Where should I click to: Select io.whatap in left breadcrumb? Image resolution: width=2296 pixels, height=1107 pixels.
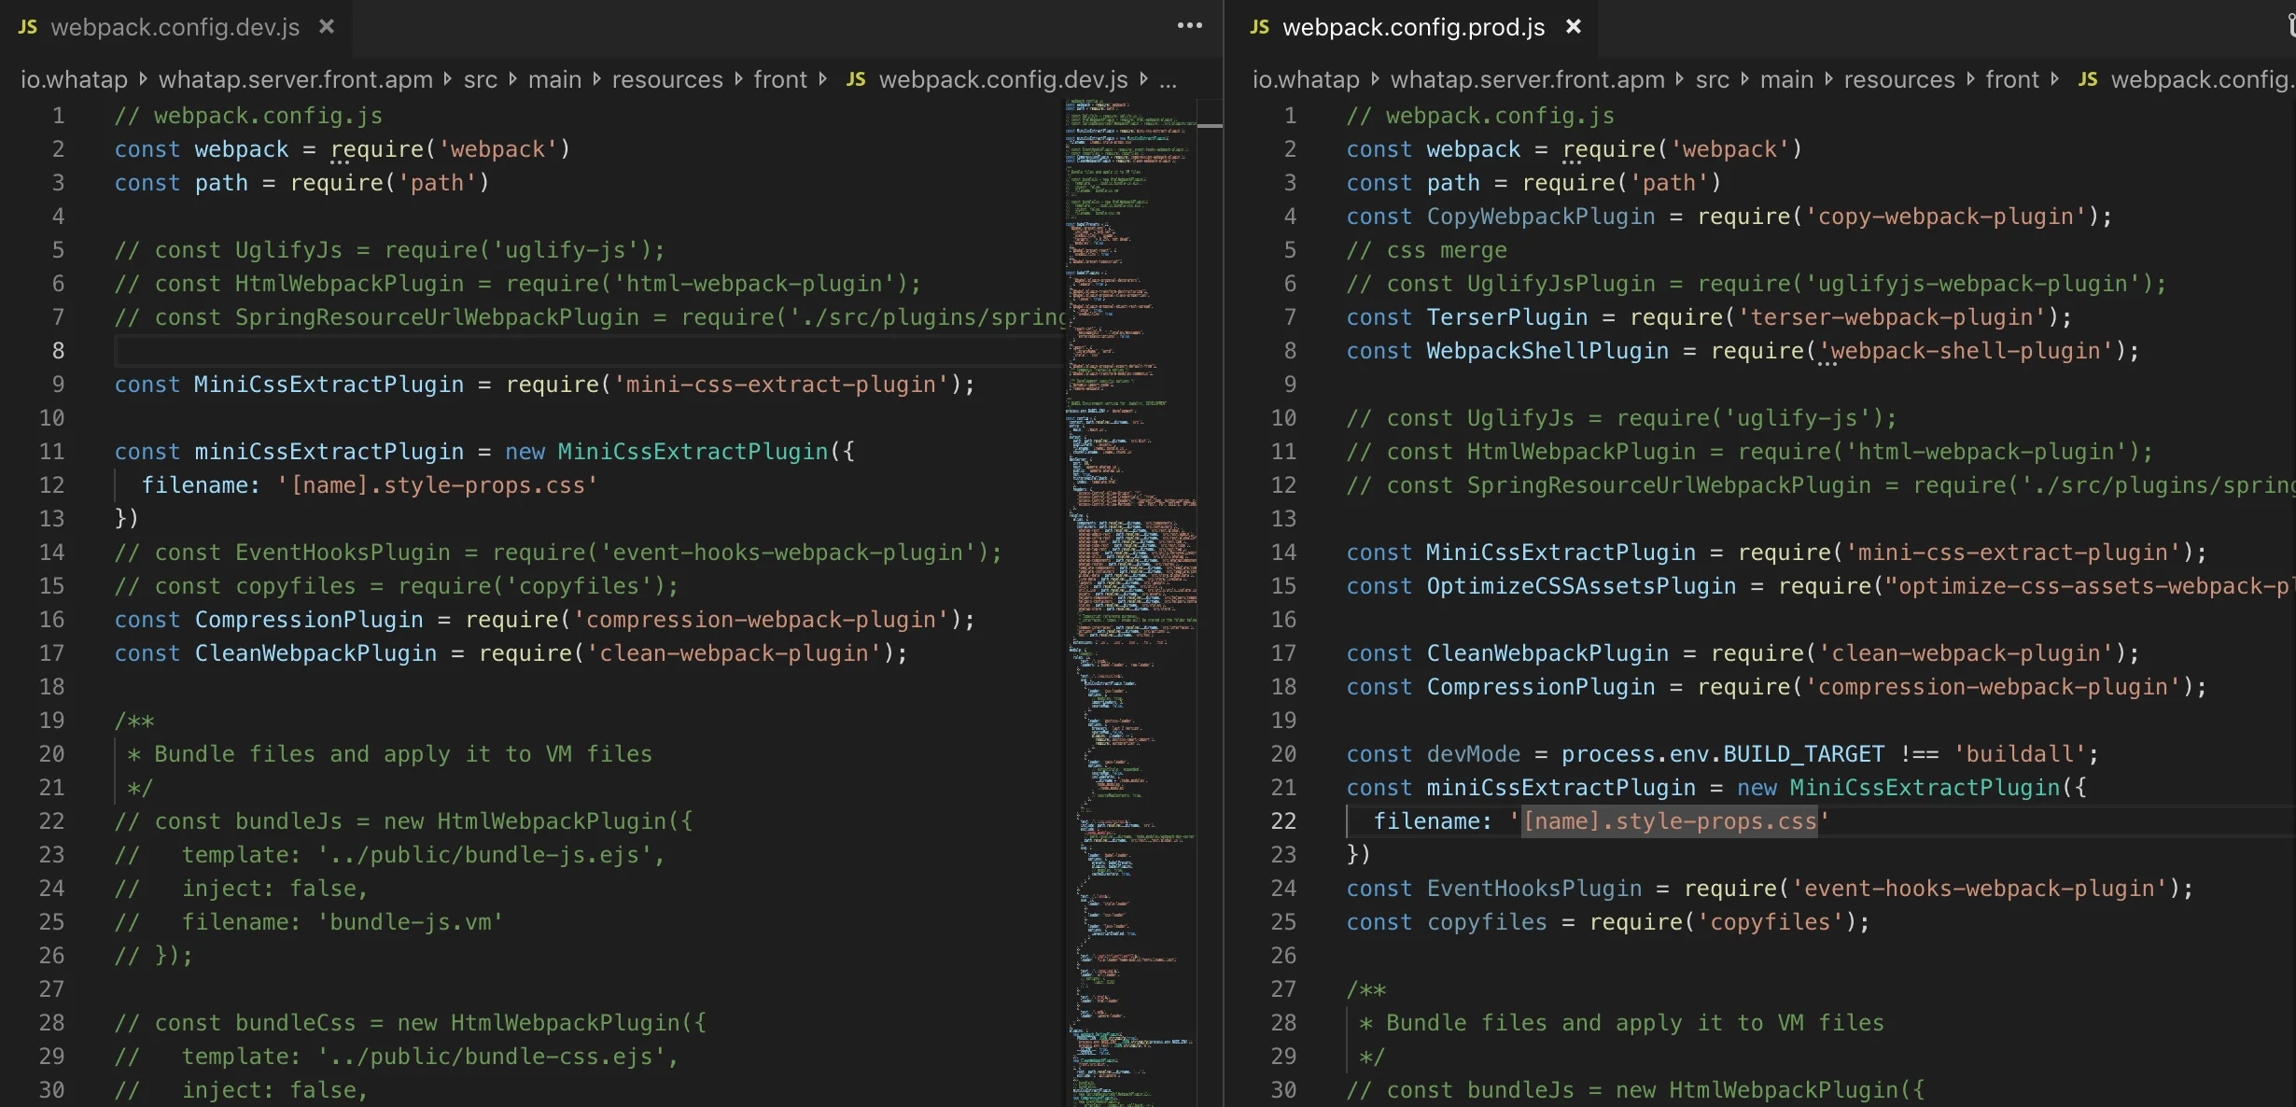pyautogui.click(x=74, y=79)
